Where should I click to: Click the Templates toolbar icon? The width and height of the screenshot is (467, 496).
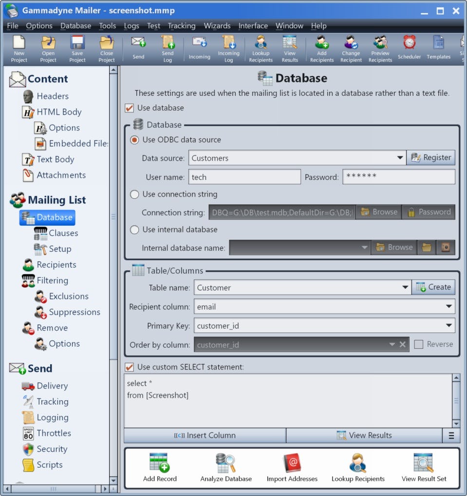[438, 47]
